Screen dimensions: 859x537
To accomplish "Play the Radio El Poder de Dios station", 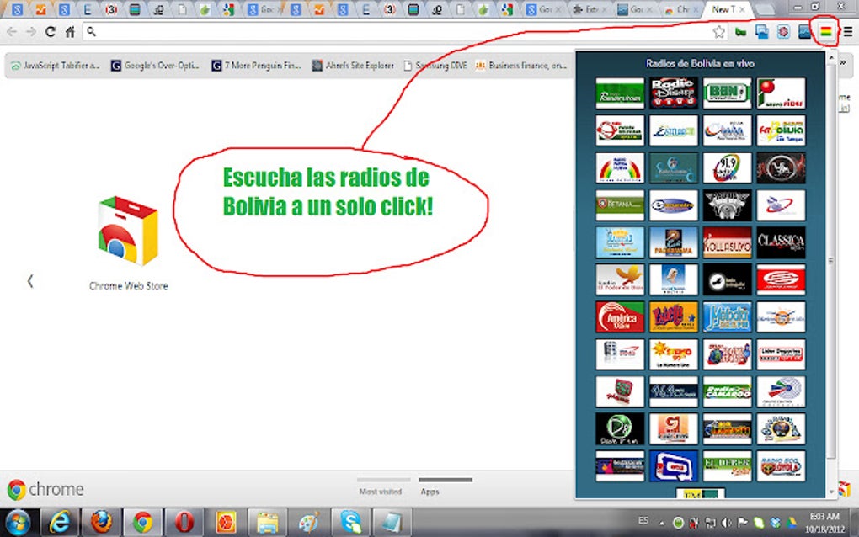I will coord(620,279).
